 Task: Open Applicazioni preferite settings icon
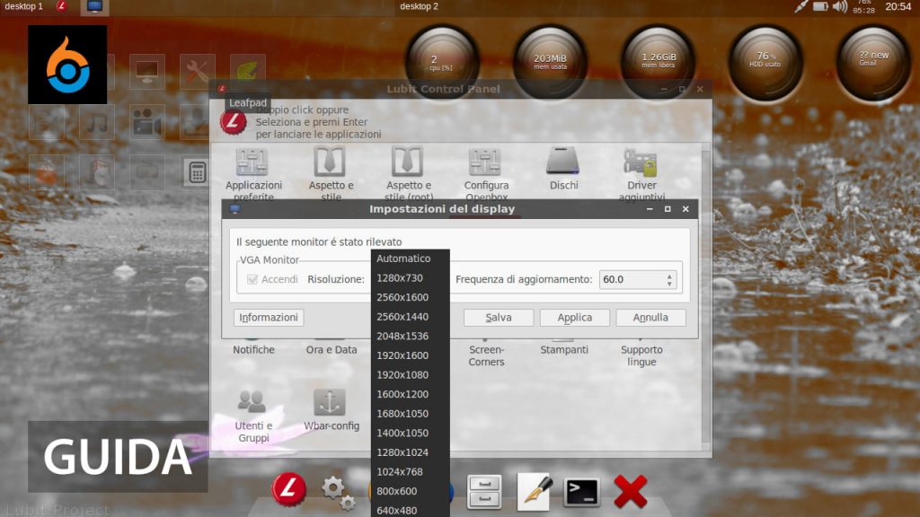(252, 162)
